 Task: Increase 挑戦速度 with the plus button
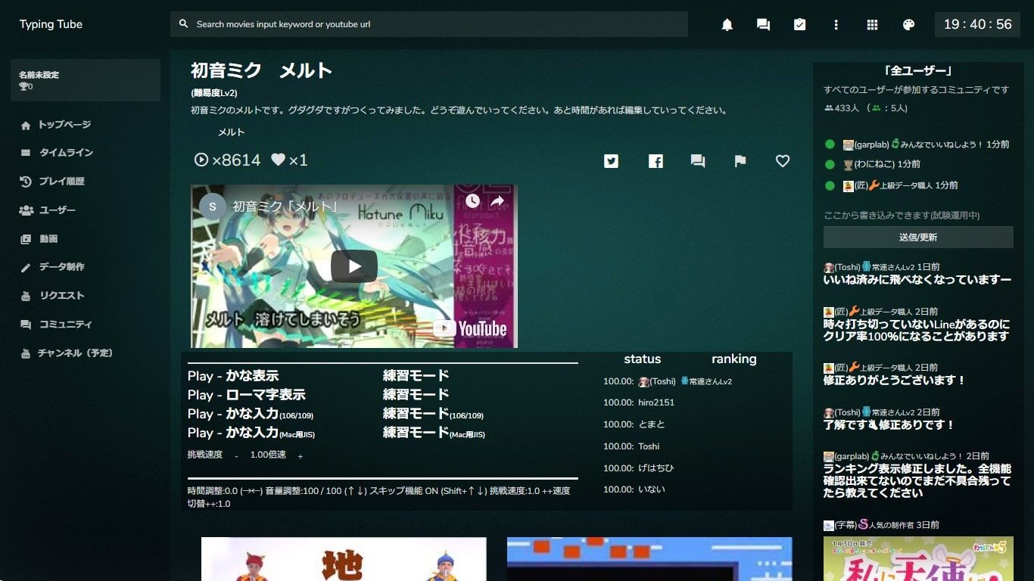[301, 456]
